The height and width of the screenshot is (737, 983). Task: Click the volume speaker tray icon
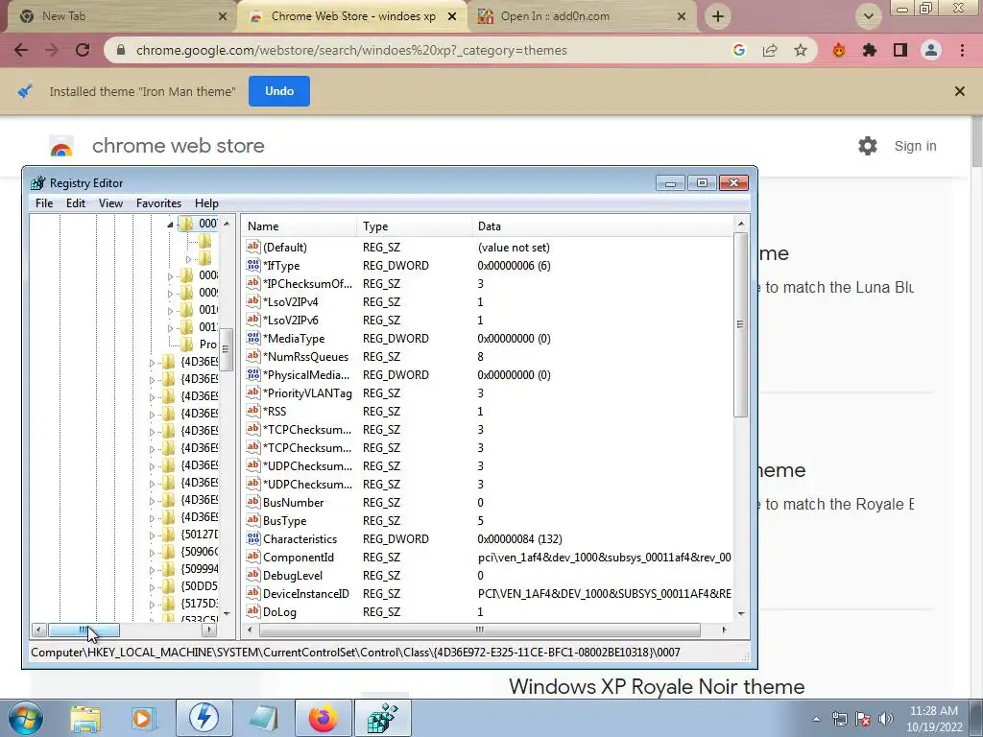pyautogui.click(x=886, y=719)
